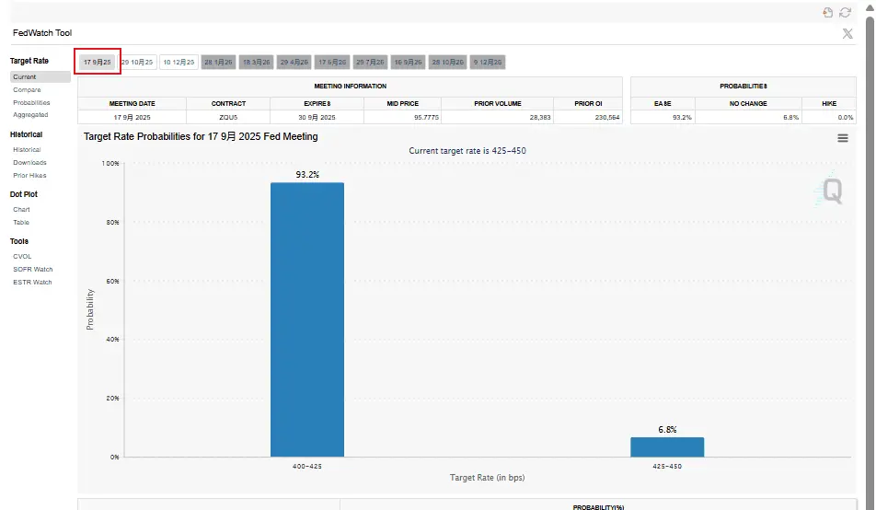This screenshot has width=876, height=510.
Task: Click the 425-450 bar showing 6.8%
Action: tap(667, 446)
